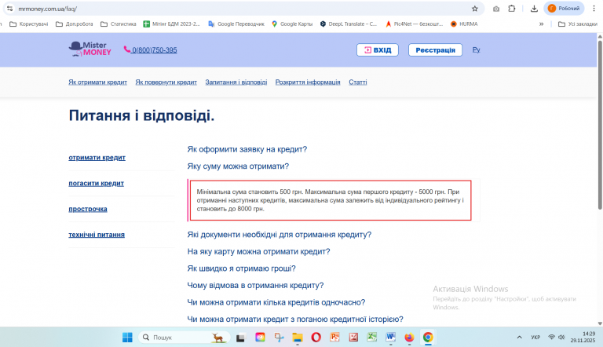Image resolution: width=603 pixels, height=347 pixels.
Task: Open the browser extensions puzzle icon
Action: point(511,9)
